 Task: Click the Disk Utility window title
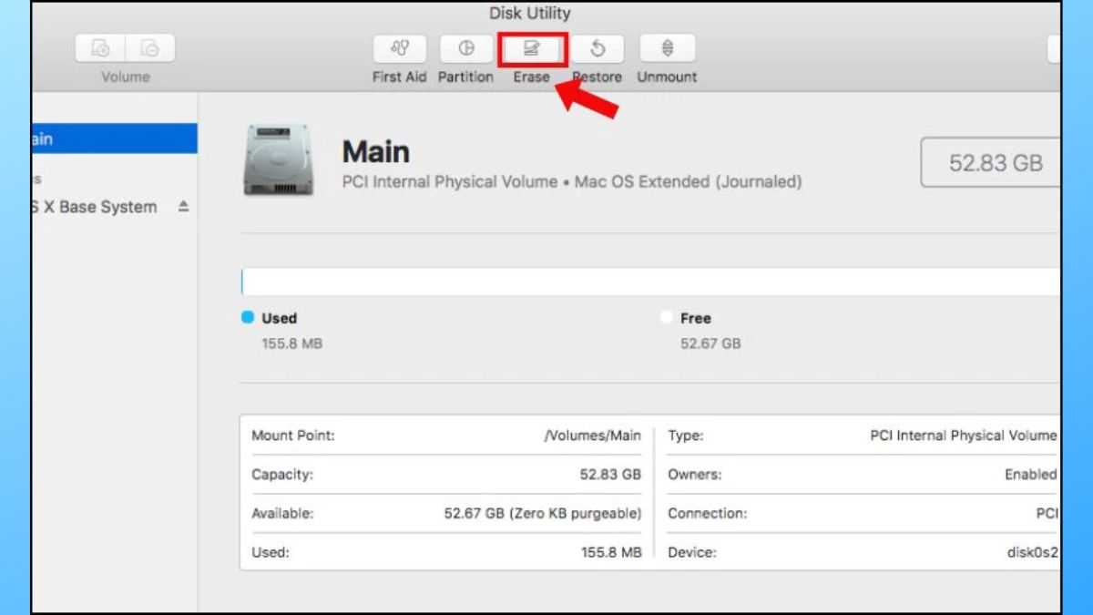(530, 13)
